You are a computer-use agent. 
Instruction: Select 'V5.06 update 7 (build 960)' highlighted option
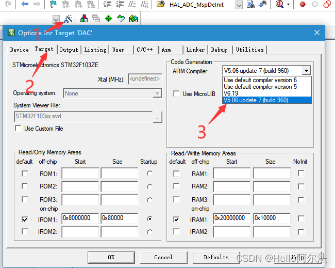(267, 100)
